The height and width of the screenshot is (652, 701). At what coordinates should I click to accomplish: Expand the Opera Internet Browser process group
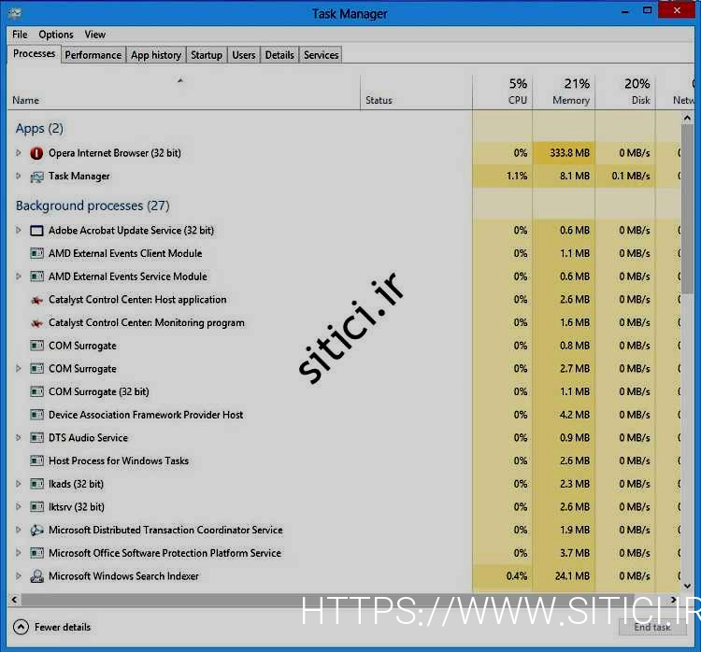coord(19,153)
